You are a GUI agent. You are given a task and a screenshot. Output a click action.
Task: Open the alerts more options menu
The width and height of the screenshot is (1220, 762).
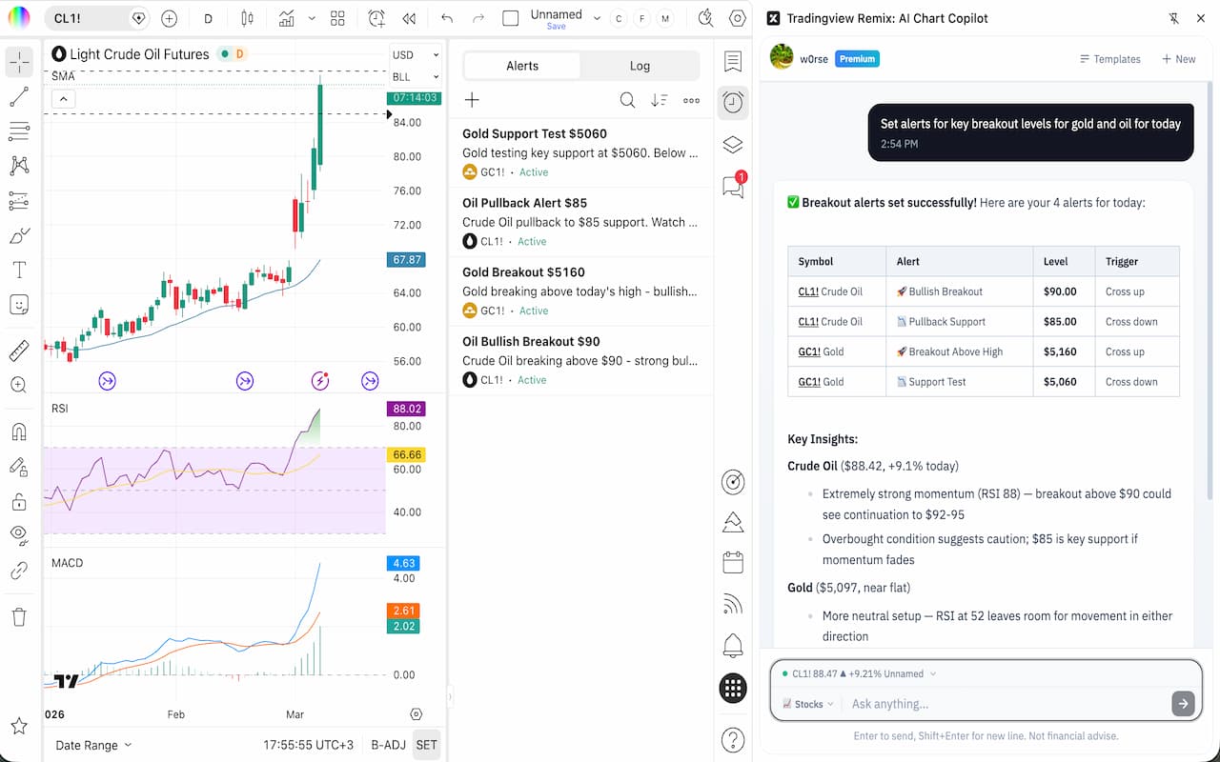click(692, 100)
